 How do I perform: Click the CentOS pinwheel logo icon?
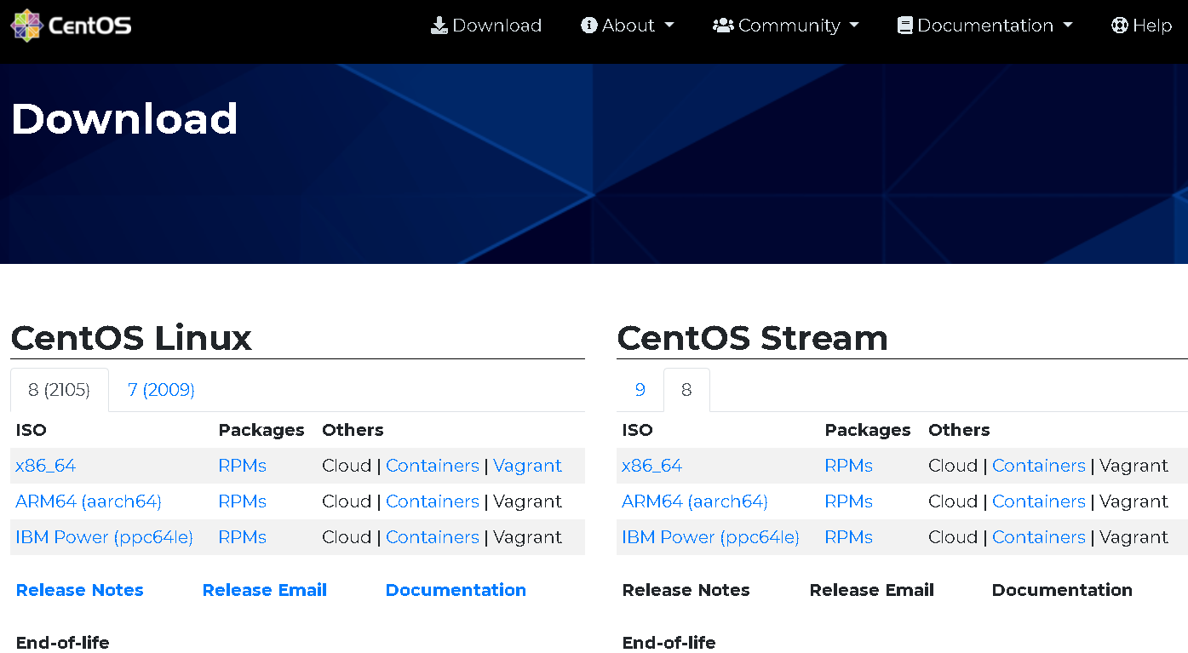pos(26,26)
